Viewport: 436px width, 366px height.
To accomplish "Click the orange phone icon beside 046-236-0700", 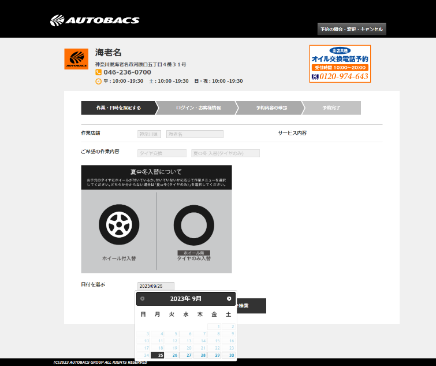I will point(98,72).
